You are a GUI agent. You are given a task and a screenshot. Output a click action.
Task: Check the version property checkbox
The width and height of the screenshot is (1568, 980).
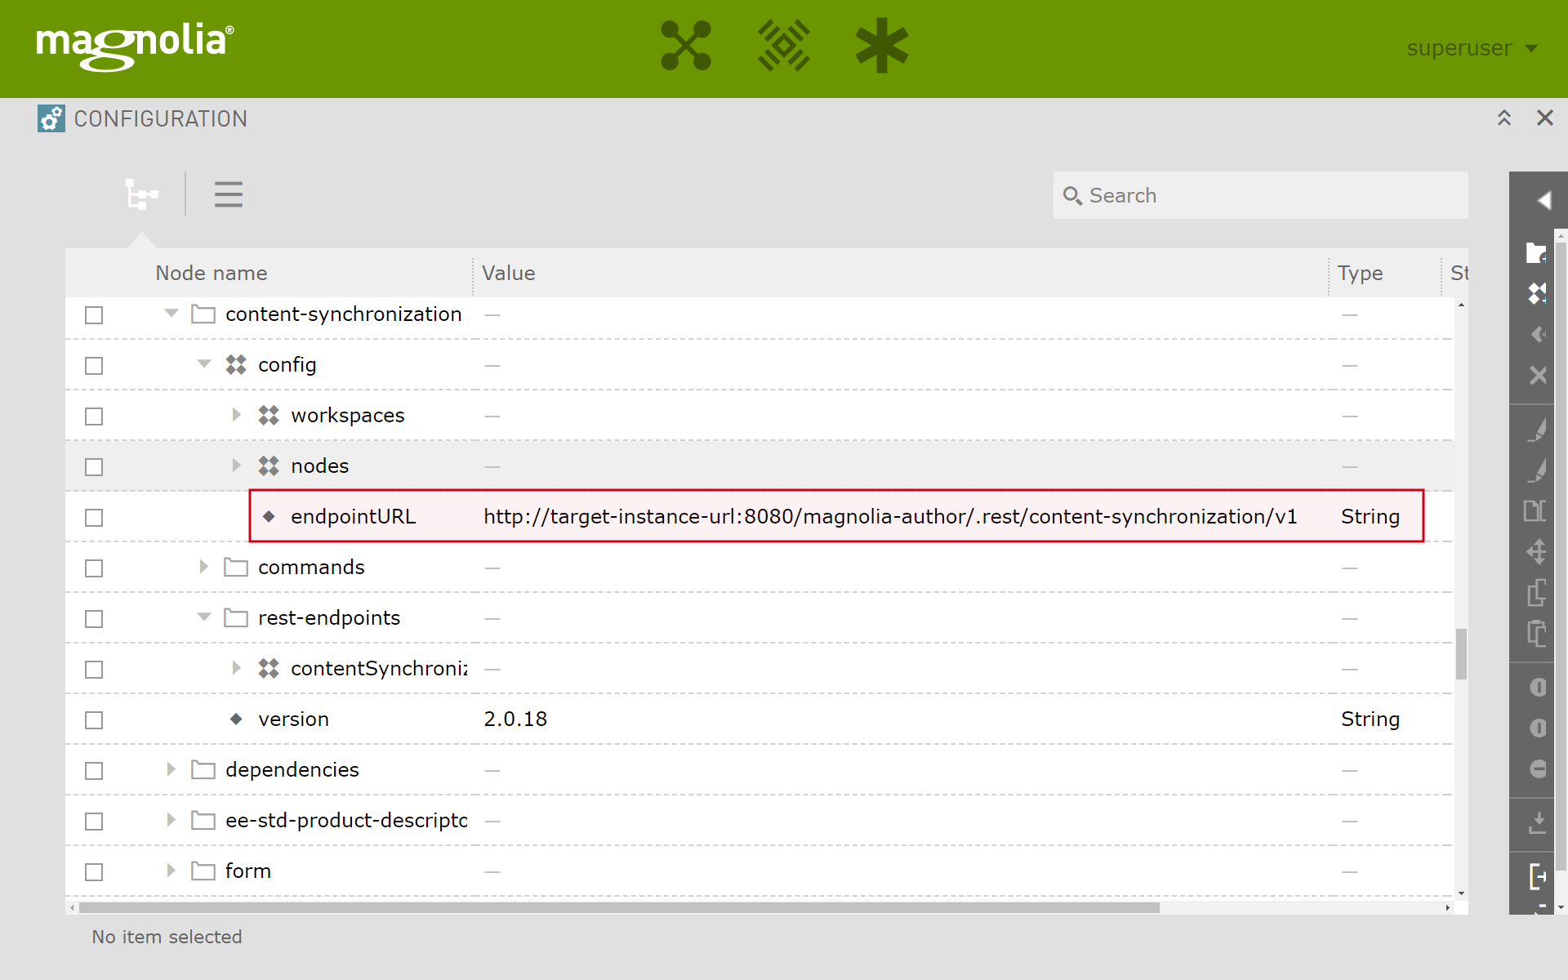pyautogui.click(x=94, y=719)
